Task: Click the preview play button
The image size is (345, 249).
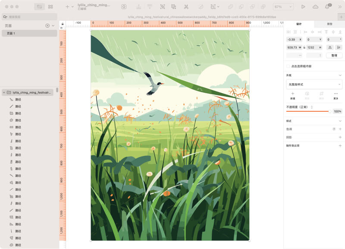Action: [303, 7]
